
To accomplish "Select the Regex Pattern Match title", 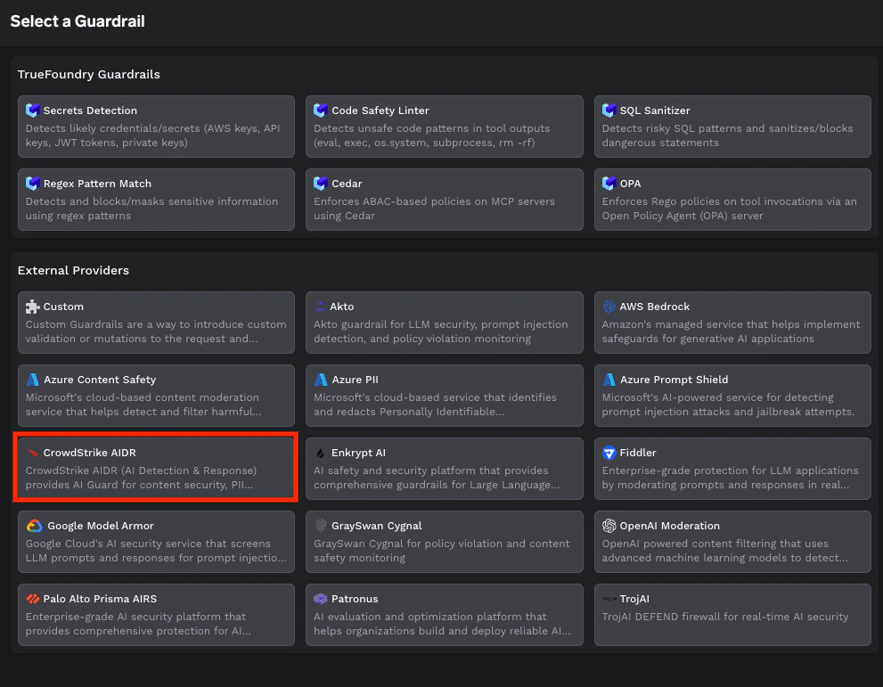I will (97, 184).
